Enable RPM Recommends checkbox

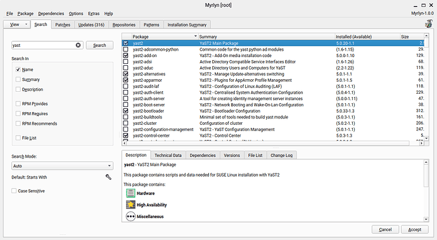(18, 123)
